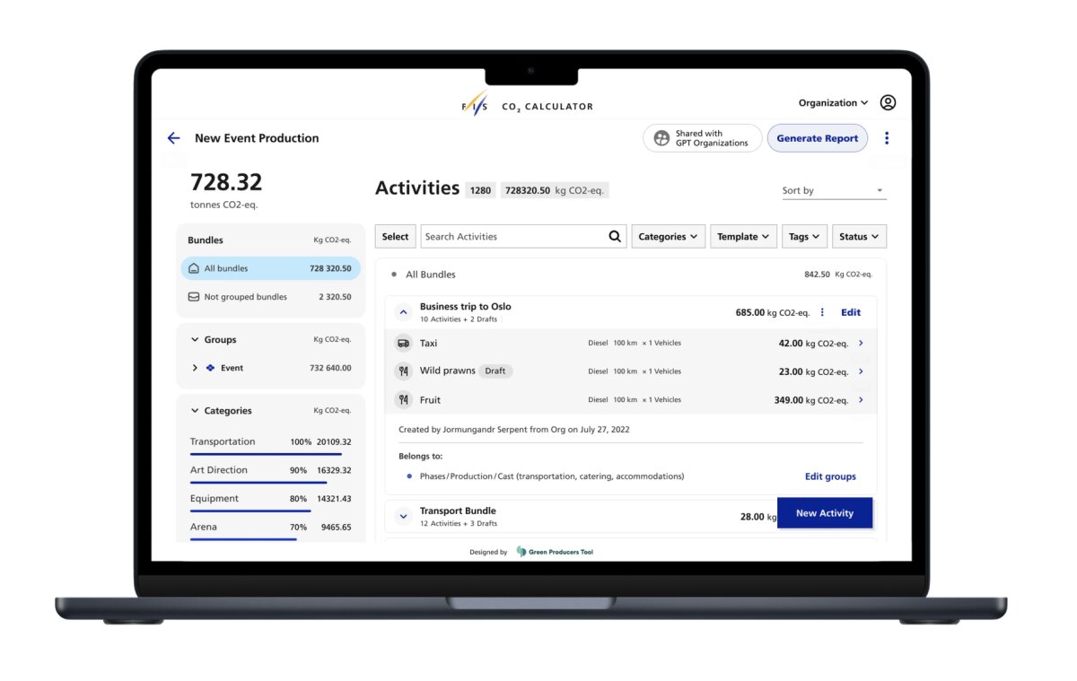Viewport: 1077px width, 681px height.
Task: Select the All bundles item
Action: click(271, 268)
